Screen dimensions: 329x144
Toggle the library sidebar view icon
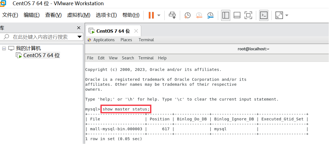click(226, 15)
